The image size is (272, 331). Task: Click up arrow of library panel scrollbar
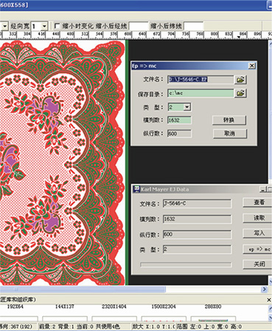pyautogui.click(x=271, y=308)
